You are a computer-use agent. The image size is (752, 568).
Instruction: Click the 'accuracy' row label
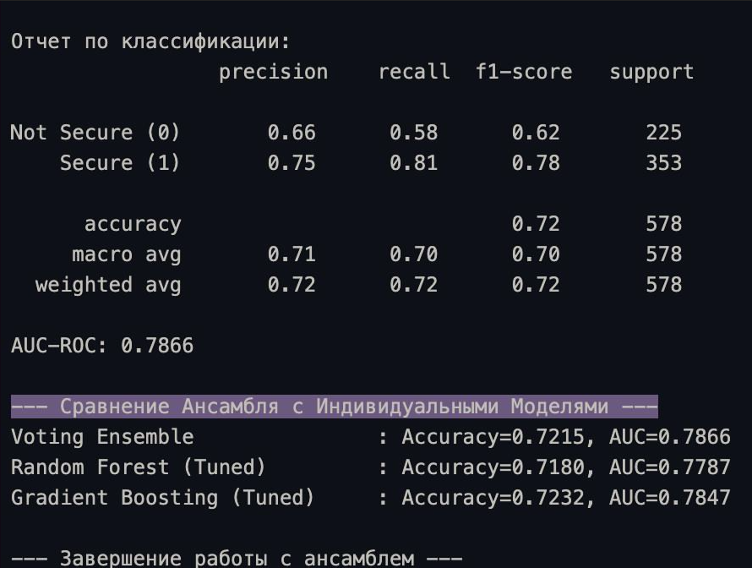pyautogui.click(x=133, y=224)
